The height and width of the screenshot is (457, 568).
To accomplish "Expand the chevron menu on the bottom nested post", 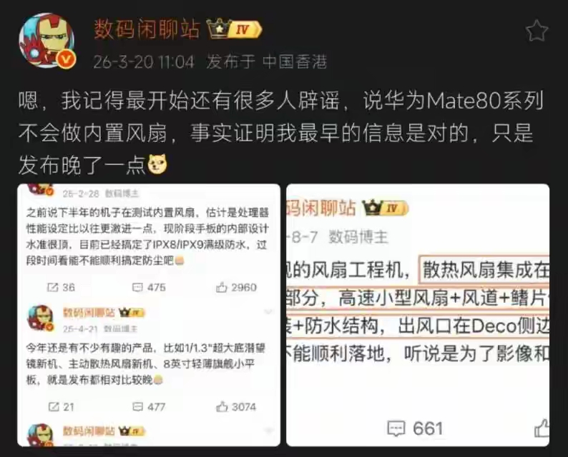I will click(x=268, y=431).
